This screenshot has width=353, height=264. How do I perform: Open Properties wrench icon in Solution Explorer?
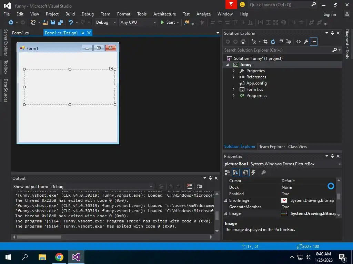[x=306, y=42]
